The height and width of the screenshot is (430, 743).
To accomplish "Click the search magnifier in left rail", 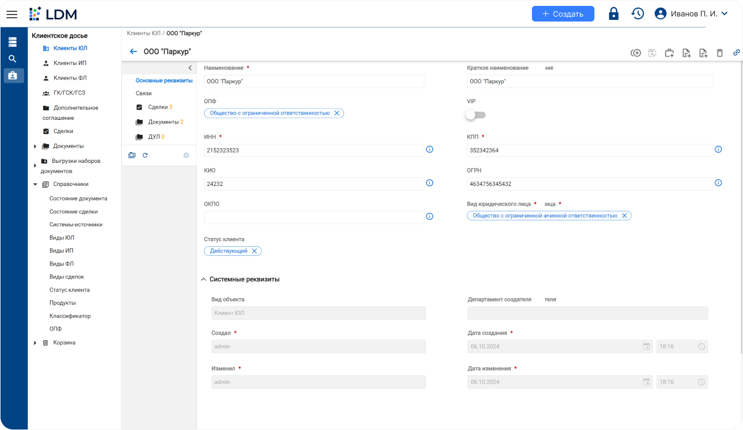I will [13, 59].
